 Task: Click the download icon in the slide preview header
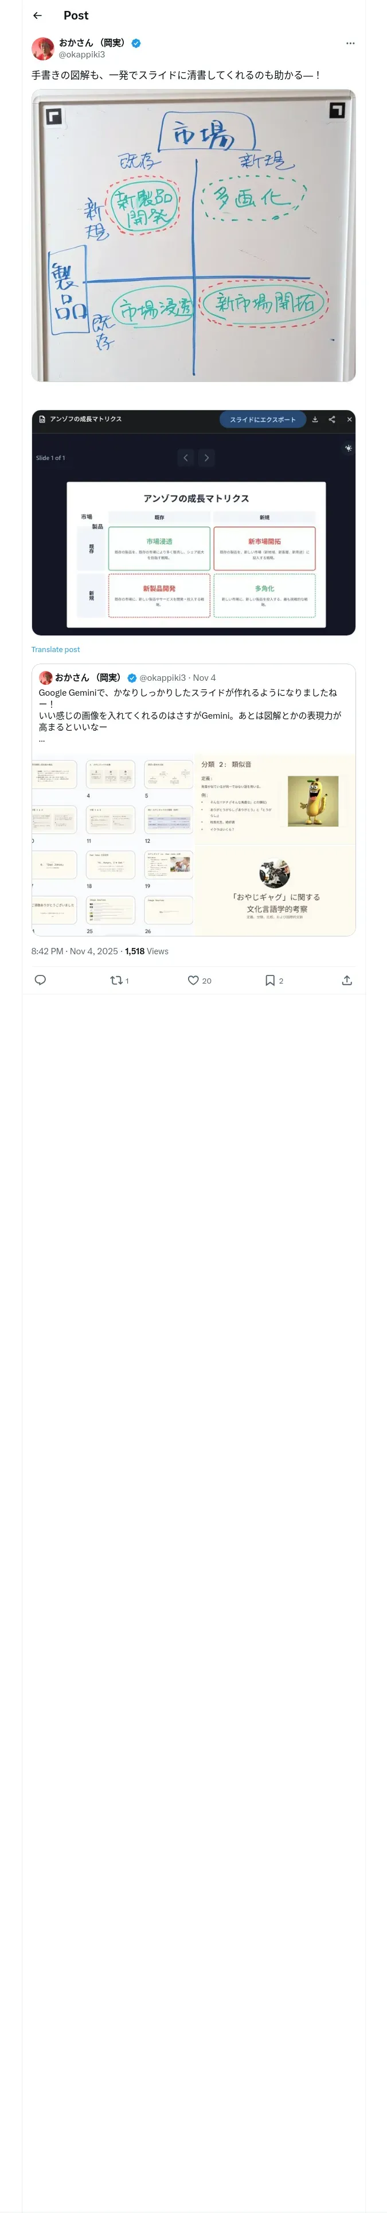point(315,419)
